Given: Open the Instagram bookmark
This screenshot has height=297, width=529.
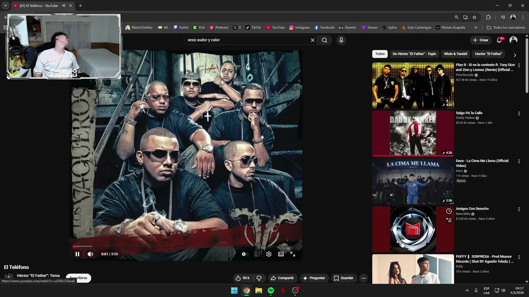Looking at the screenshot, I should [300, 28].
